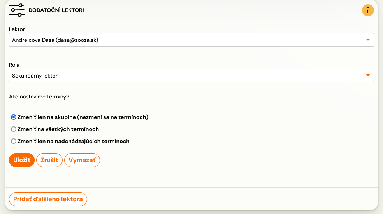Image resolution: width=383 pixels, height=214 pixels.
Task: Click the orange arrow of the Rola dropdown
Action: pyautogui.click(x=367, y=76)
